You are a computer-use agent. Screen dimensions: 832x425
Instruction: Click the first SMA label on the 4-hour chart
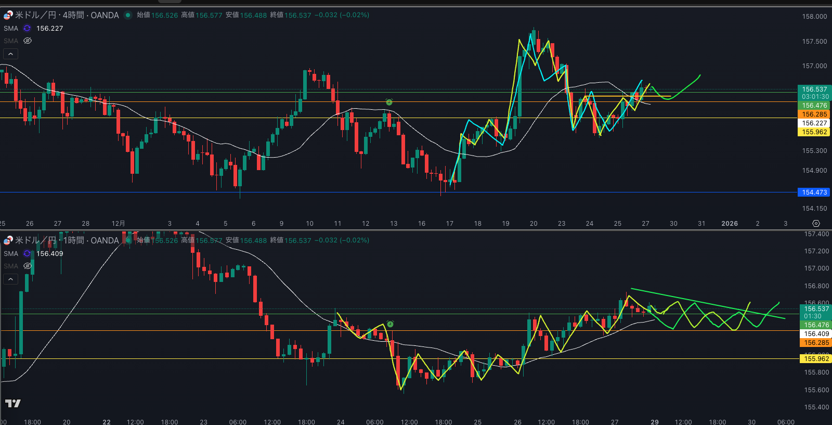11,29
